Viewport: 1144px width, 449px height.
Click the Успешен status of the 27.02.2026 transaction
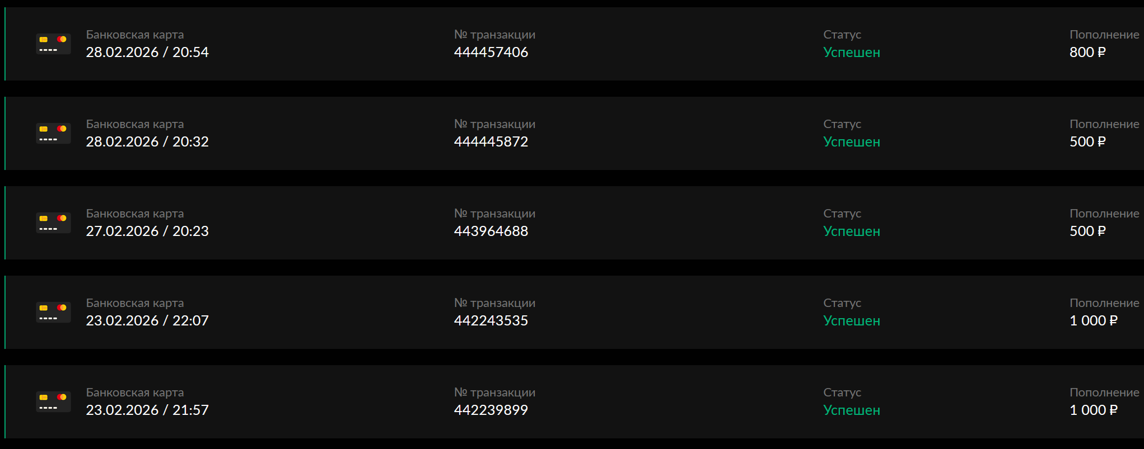851,231
